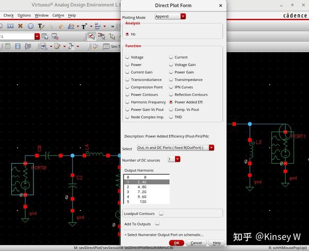309x251 pixels.
Task: Click the Help button in dialog
Action: pyautogui.click(x=217, y=243)
